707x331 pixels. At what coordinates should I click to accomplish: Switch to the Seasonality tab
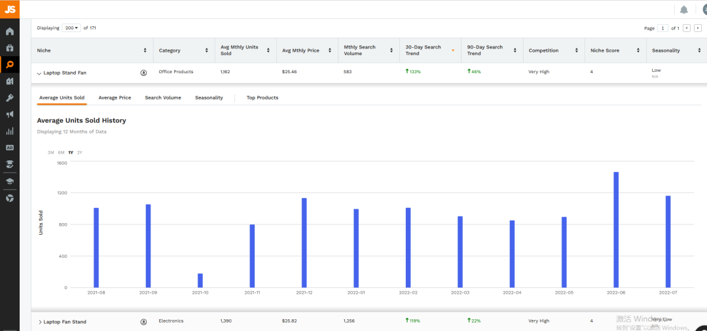(x=209, y=97)
